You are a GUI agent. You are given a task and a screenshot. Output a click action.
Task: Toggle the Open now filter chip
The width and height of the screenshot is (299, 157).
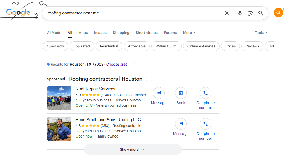55,46
